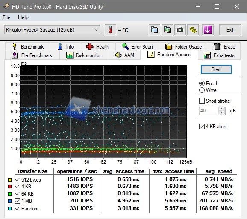Open the Benchmark tab
Screen dimensions: 247x219
[x=28, y=47]
